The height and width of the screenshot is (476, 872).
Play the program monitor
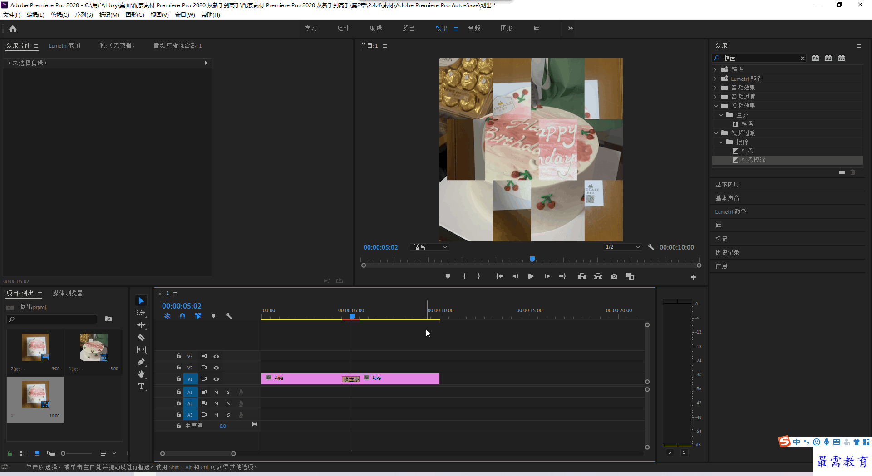[x=531, y=276]
